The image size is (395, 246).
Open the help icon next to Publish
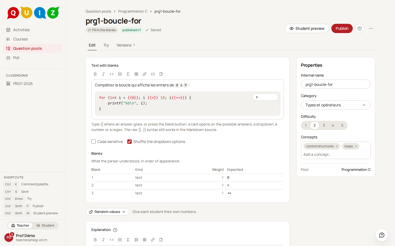coord(360,28)
